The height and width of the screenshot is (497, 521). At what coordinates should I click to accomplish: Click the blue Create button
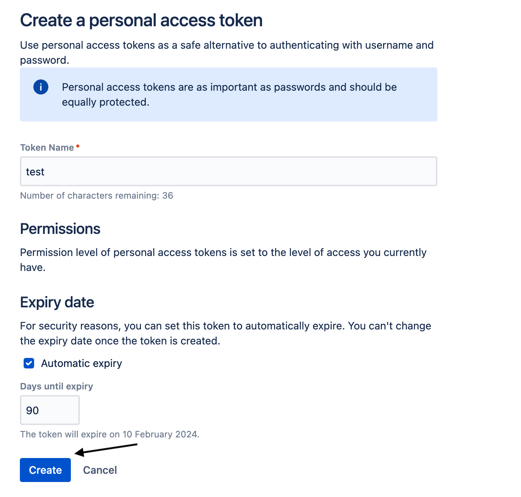click(x=45, y=470)
